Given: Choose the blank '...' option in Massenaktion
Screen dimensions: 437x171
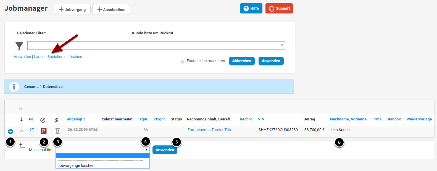Looking at the screenshot, I should pos(102,156).
